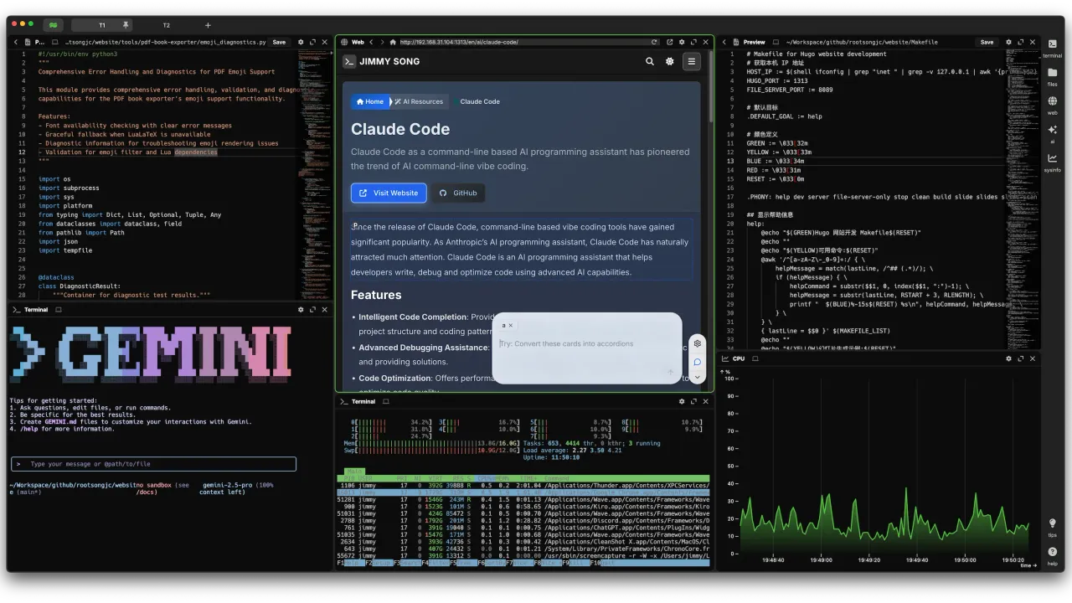Screen dimensions: 1072x603
Task: Open sysinfo widget in sidebar
Action: [x=1052, y=162]
